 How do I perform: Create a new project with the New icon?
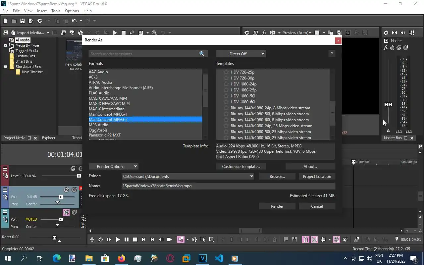pos(5,21)
